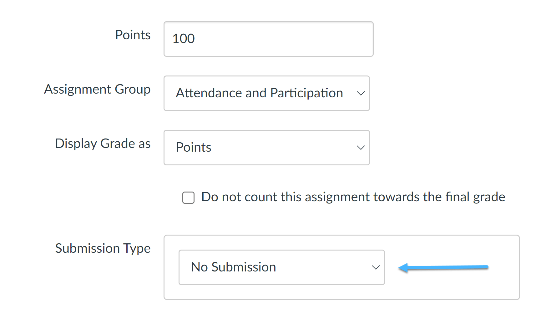The image size is (536, 317).
Task: Change Display Grade as from Points
Action: point(266,147)
